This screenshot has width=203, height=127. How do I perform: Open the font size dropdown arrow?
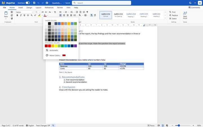[40, 12]
